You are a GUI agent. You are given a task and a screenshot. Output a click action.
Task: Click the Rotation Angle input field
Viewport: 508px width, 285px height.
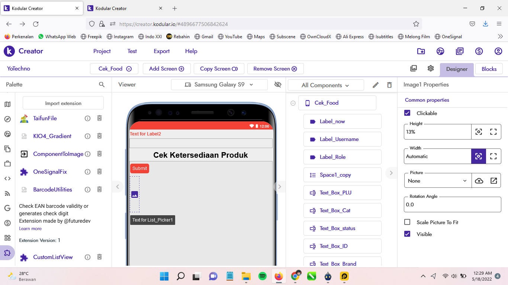[x=452, y=204]
